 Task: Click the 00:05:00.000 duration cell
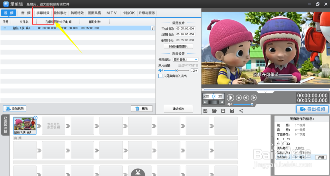click(x=90, y=28)
